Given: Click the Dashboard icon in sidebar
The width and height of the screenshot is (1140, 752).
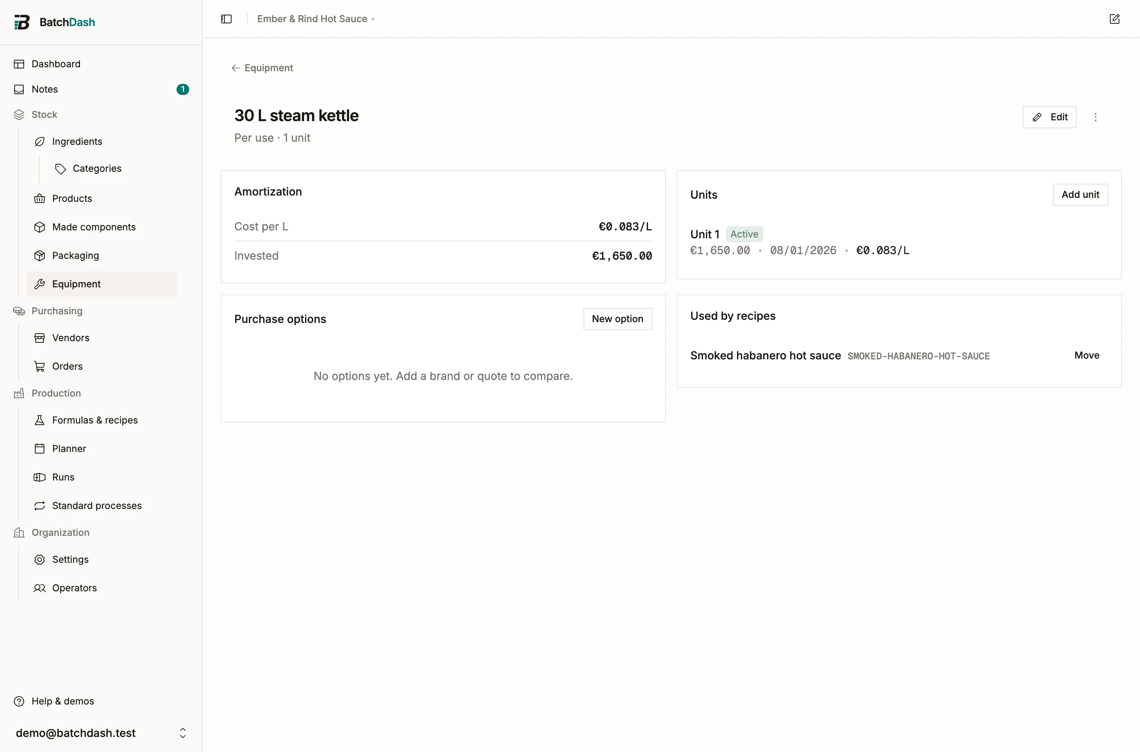Looking at the screenshot, I should point(19,64).
